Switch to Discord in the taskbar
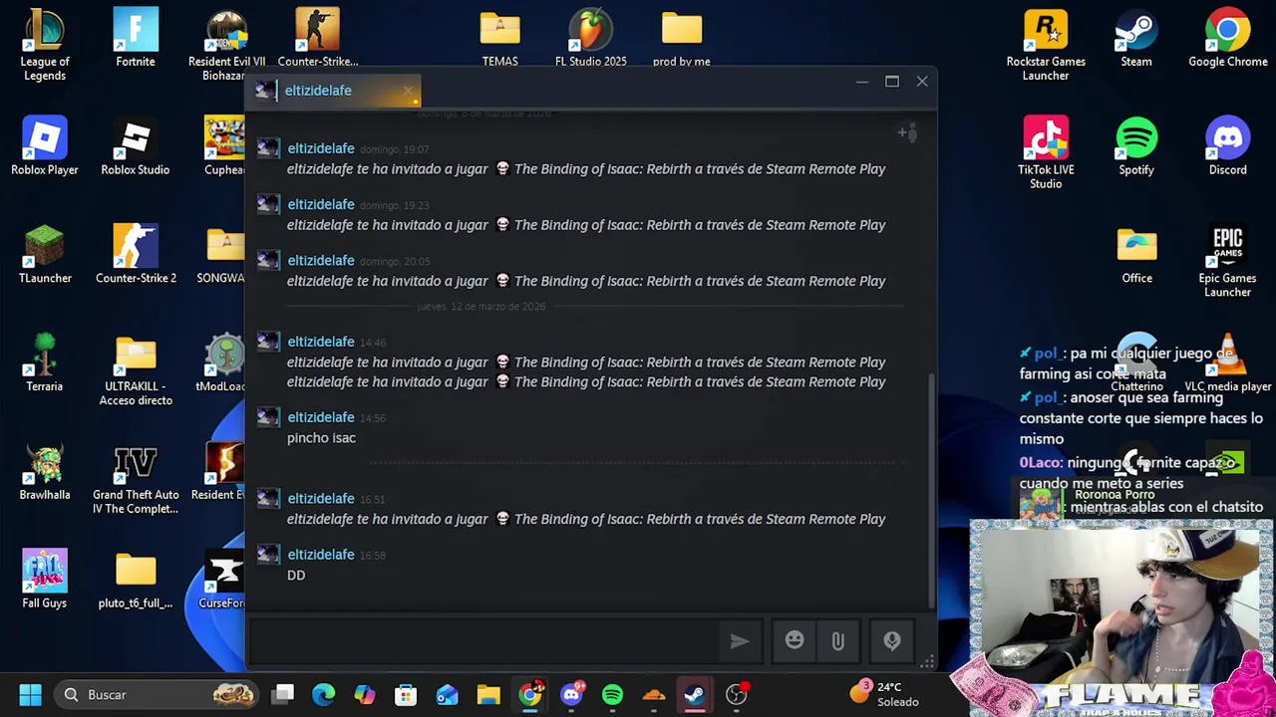The image size is (1276, 717). click(572, 694)
